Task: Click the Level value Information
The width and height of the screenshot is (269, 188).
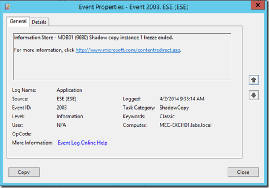Action: (x=70, y=116)
